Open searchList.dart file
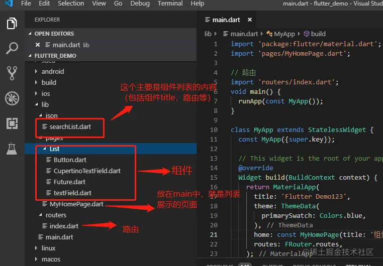Image resolution: width=383 pixels, height=266 pixels. (x=70, y=126)
